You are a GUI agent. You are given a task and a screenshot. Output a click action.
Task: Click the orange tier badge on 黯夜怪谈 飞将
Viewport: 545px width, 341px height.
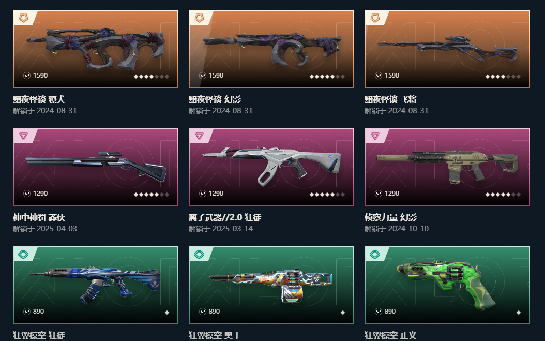coord(375,18)
